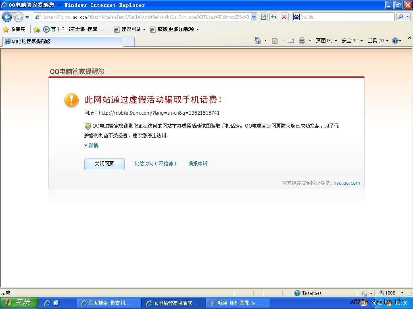Click the Print icon in command bar
Viewport: 413px width, 309px height.
(x=302, y=41)
